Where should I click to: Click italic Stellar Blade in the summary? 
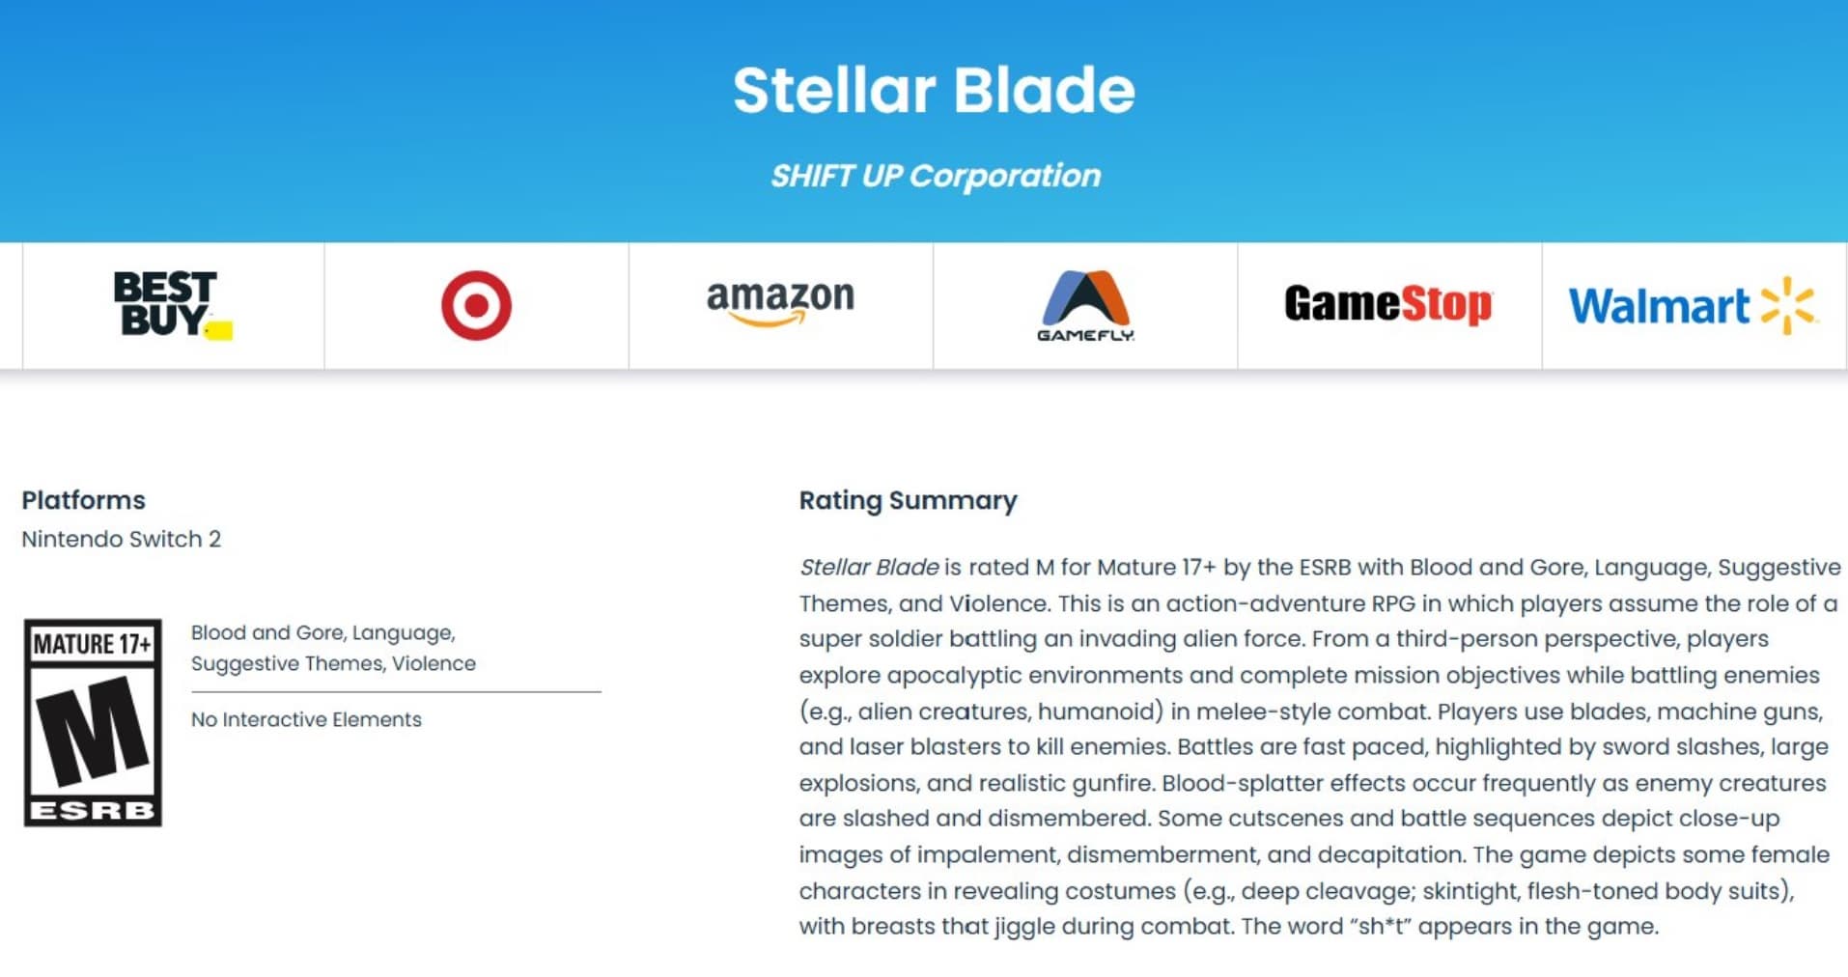click(869, 567)
